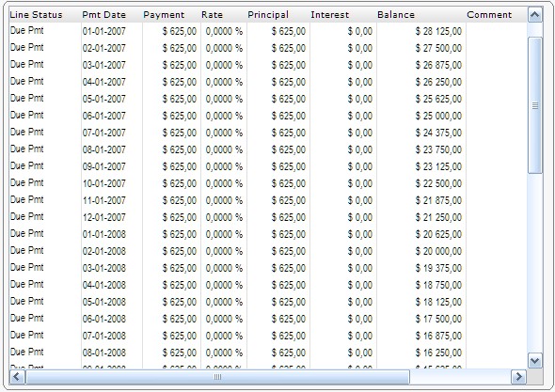Screen dimensions: 555x392
Task: Select the payment date 06-01-2007 cell
Action: click(104, 116)
